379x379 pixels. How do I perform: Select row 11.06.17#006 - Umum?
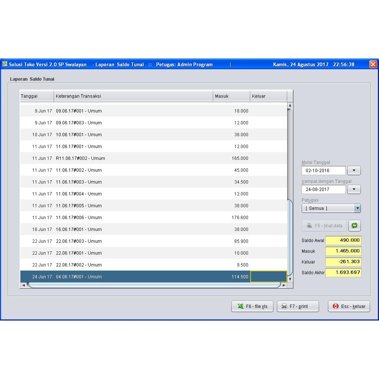click(154, 218)
